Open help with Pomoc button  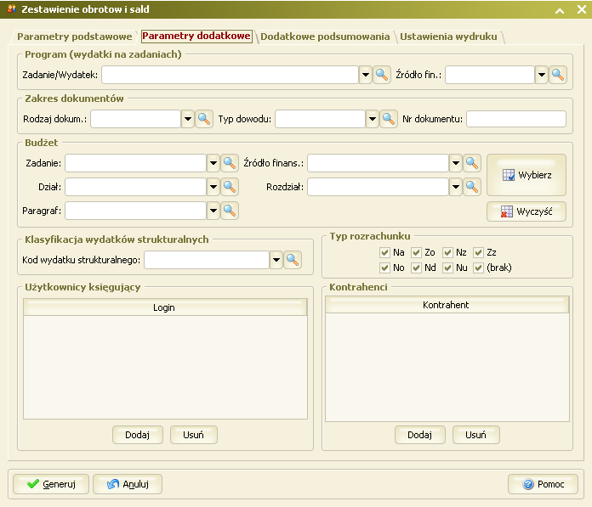(x=543, y=484)
